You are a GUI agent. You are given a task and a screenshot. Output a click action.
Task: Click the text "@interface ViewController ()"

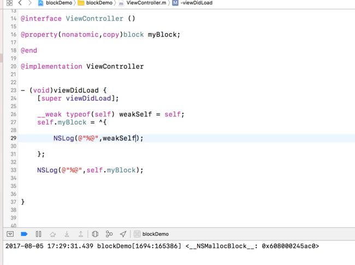(78, 19)
